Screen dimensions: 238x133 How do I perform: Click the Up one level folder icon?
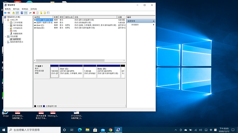(x=14, y=13)
